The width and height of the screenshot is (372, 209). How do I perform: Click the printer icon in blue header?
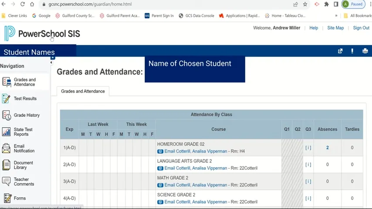pyautogui.click(x=365, y=51)
